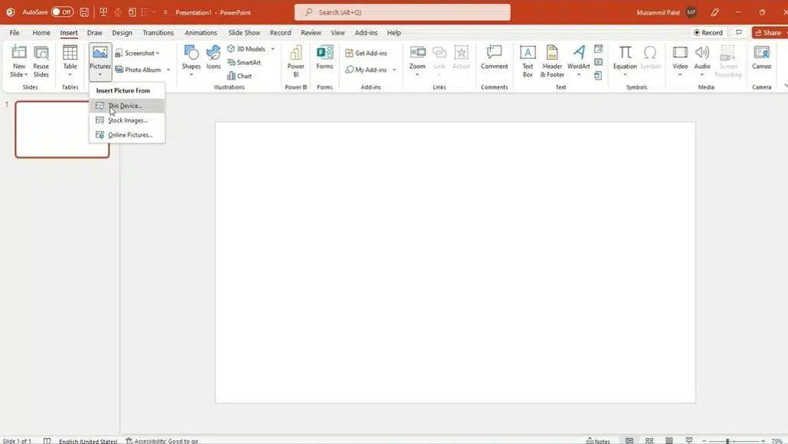Image resolution: width=788 pixels, height=444 pixels.
Task: Select slide 1 thumbnail
Action: coord(62,129)
